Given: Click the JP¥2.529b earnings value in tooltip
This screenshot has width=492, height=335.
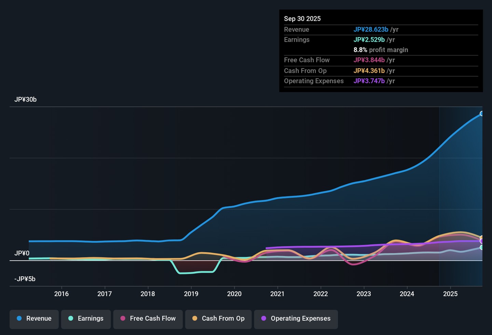Looking at the screenshot, I should pos(369,40).
